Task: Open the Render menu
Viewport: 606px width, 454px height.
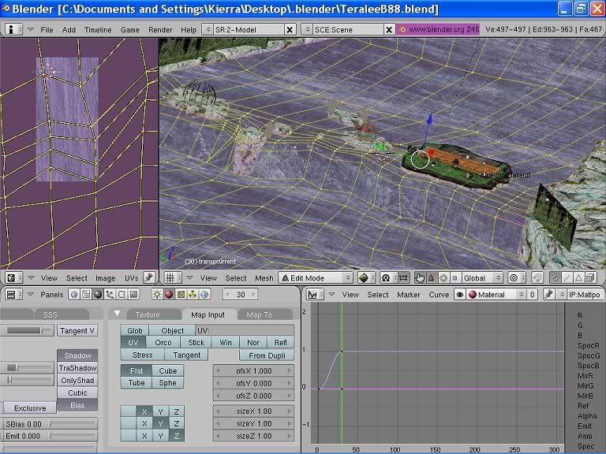Action: (x=160, y=29)
